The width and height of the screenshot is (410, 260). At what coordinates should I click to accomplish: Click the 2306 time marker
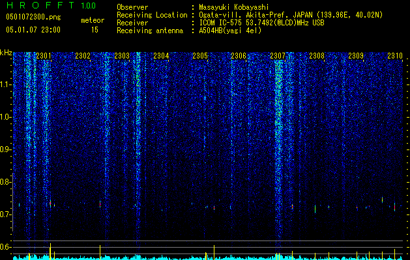tap(239, 56)
